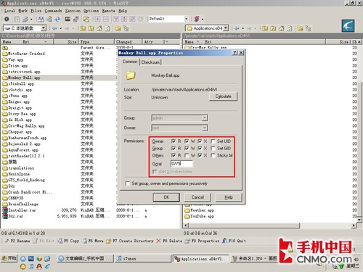The width and height of the screenshot is (363, 272).
Task: Go back in the remote panel
Action: 237,28
